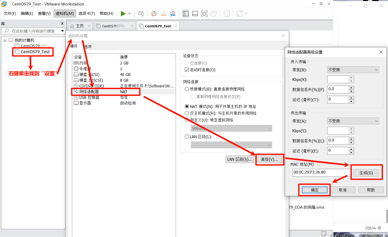The height and width of the screenshot is (237, 388).
Task: Click the send Ctrl+Alt+Del icon
Action: point(141,14)
